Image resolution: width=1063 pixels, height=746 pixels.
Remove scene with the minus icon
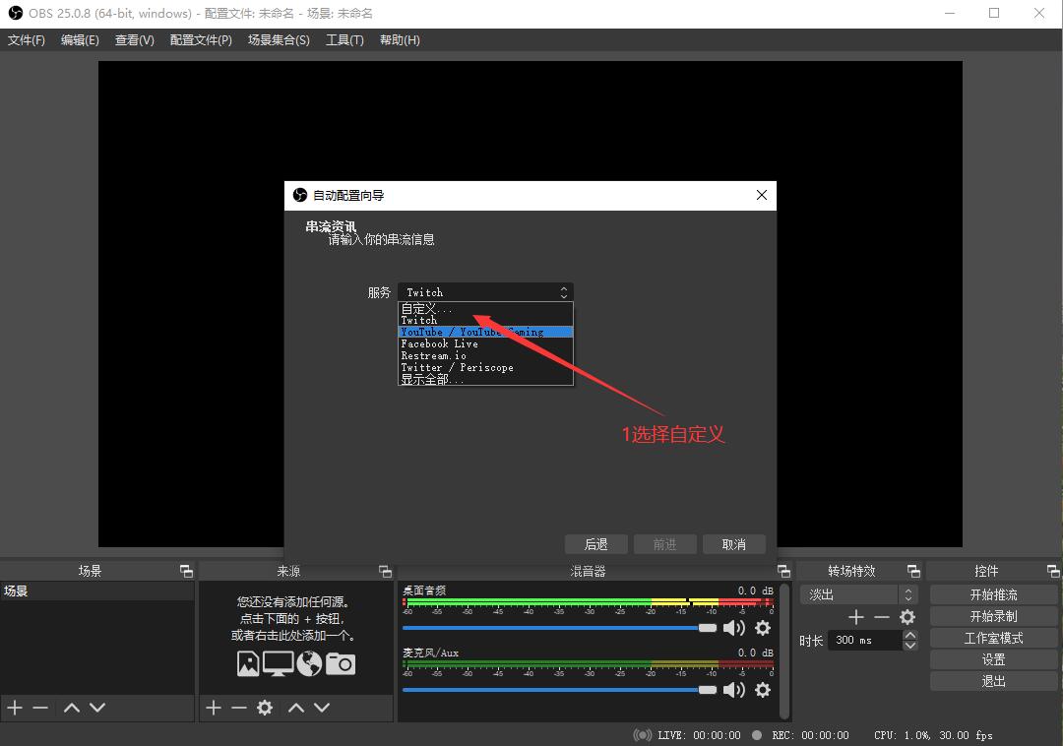pos(40,708)
